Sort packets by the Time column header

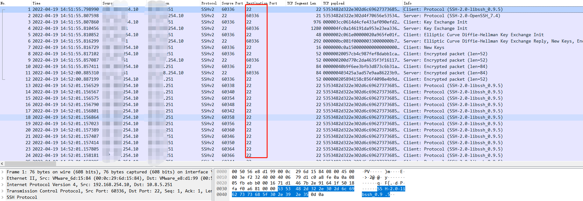[36, 3]
